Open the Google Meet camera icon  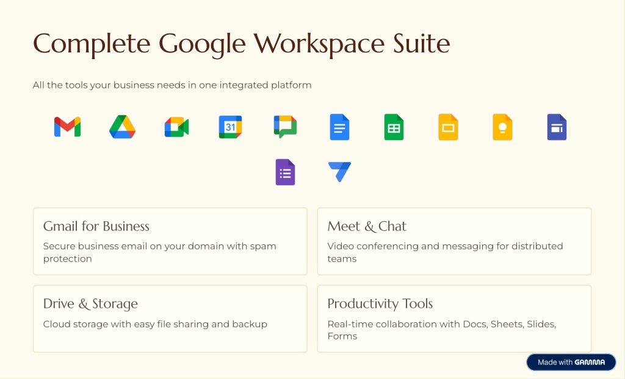pos(176,127)
